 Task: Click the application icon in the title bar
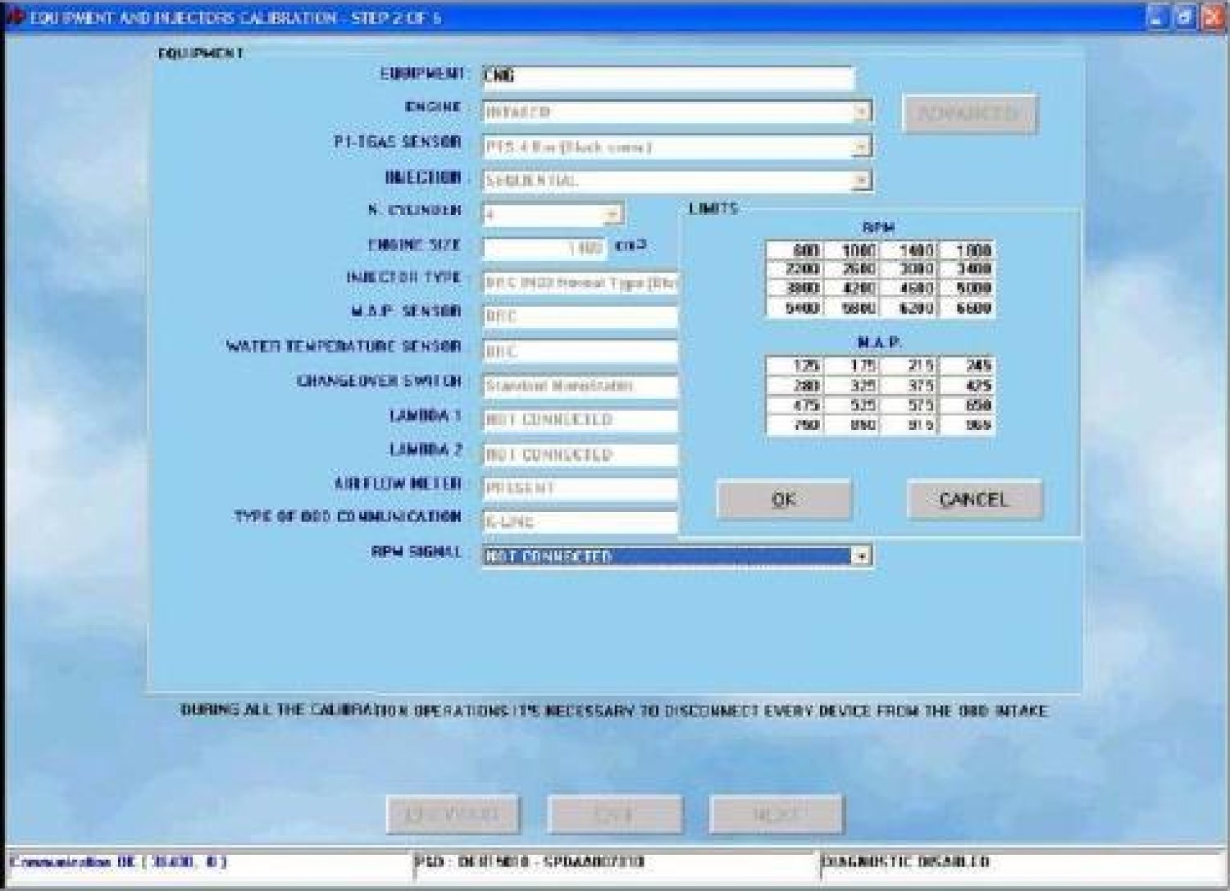pos(14,17)
